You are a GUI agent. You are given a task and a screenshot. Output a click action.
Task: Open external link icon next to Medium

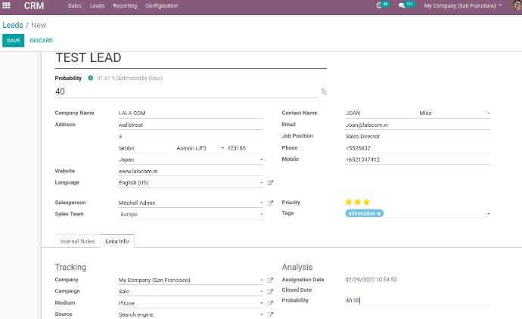click(x=270, y=303)
